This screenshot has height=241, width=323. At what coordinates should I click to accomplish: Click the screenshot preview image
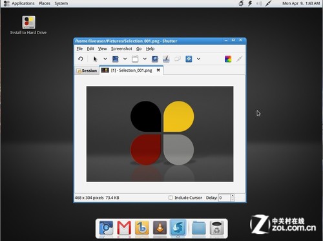(x=160, y=134)
